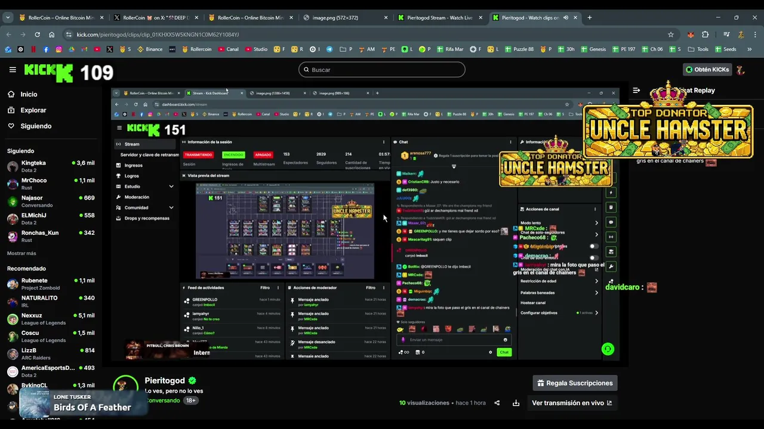Image resolution: width=764 pixels, height=429 pixels.
Task: Open the Genesis sheet bookmark
Action: pos(593,49)
